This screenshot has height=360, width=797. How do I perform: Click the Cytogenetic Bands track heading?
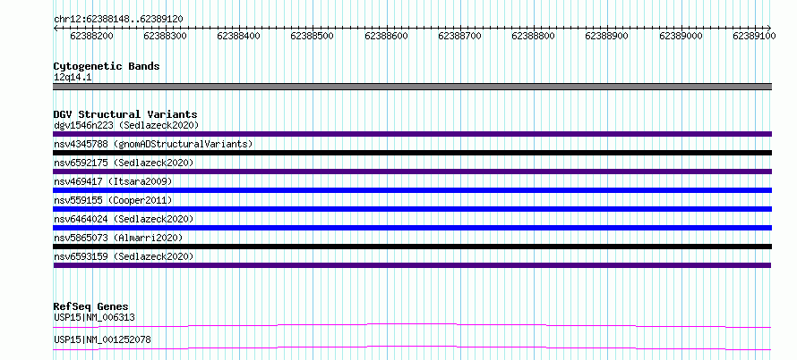tap(107, 66)
